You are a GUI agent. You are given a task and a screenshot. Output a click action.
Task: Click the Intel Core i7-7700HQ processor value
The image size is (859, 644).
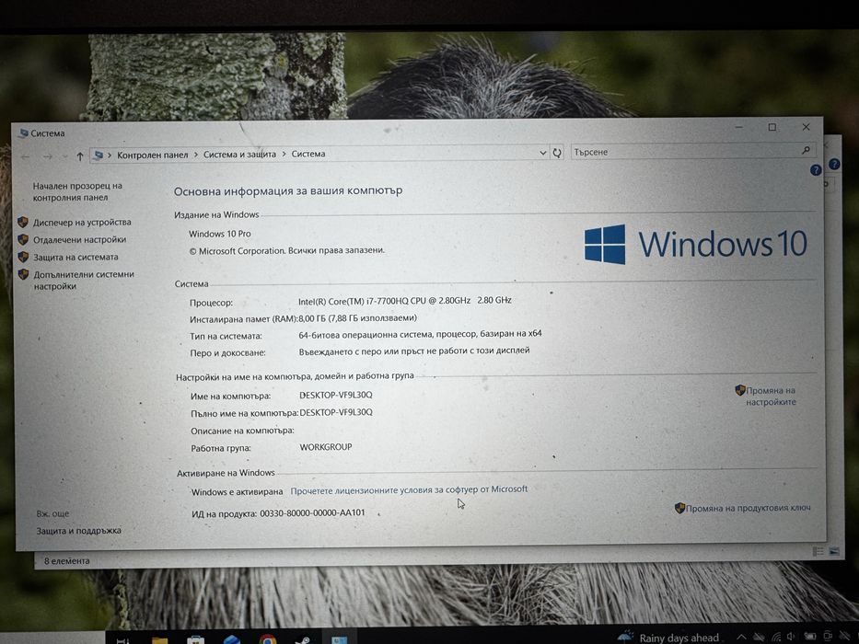[x=405, y=301]
